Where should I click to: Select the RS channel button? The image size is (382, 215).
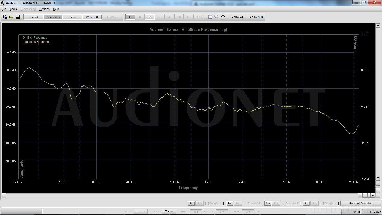159,17
